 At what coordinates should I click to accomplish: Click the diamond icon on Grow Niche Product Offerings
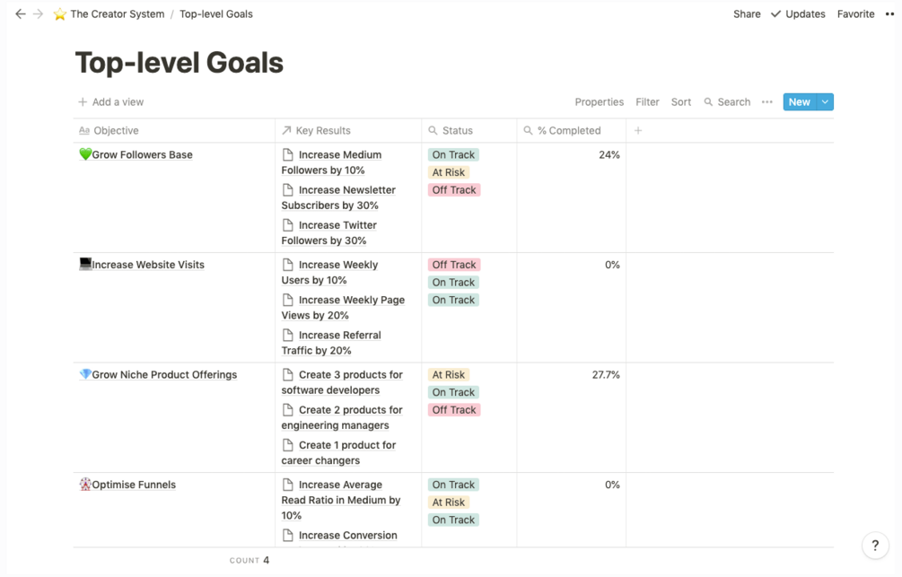(85, 374)
